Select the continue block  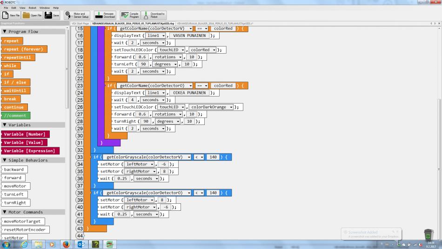click(x=14, y=107)
